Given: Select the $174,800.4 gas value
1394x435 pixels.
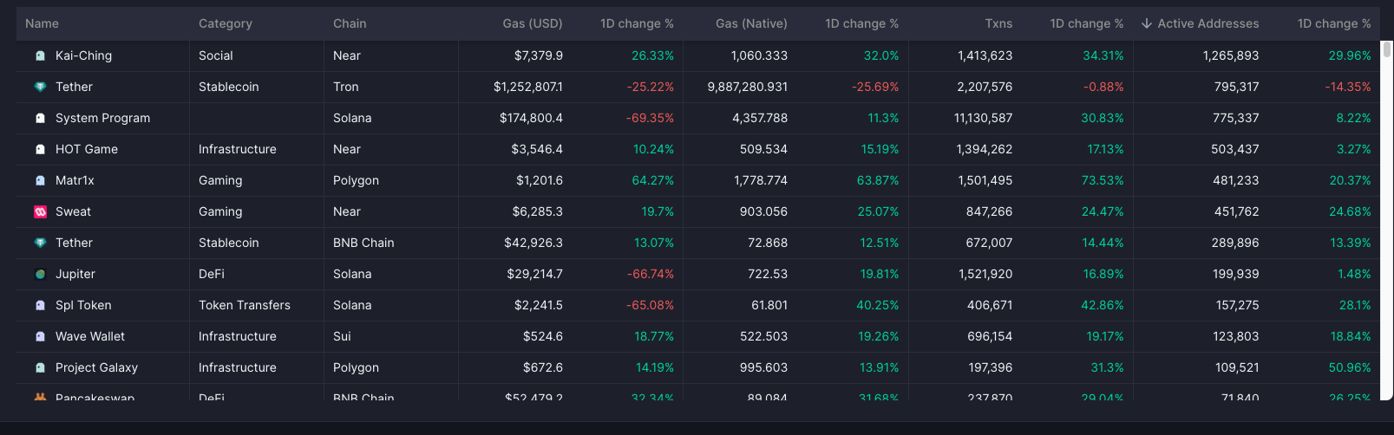Looking at the screenshot, I should tap(531, 118).
